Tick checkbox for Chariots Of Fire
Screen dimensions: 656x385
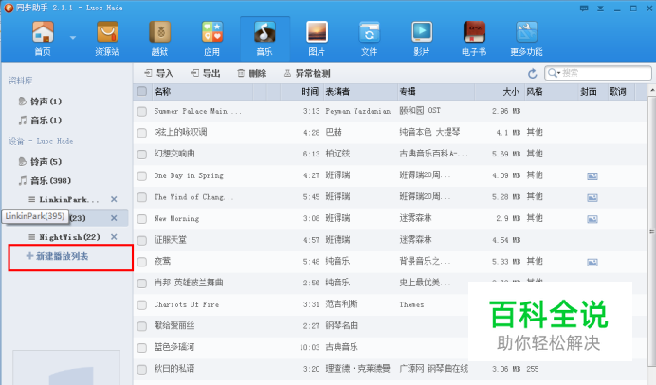[x=142, y=304]
